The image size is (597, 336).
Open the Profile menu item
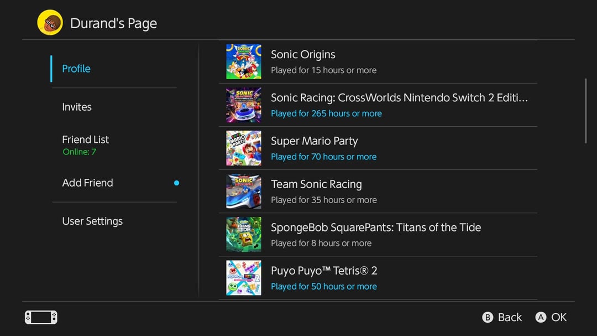[76, 69]
